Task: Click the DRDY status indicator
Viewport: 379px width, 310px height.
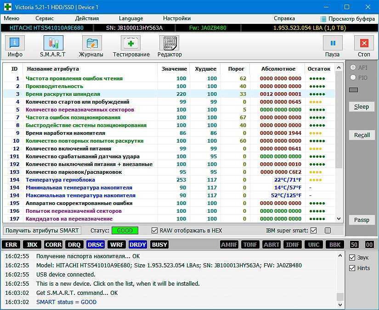Action: coord(138,244)
